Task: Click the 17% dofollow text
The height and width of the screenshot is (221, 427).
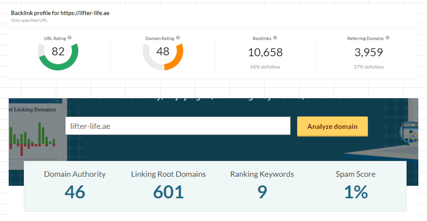Action: 369,67
